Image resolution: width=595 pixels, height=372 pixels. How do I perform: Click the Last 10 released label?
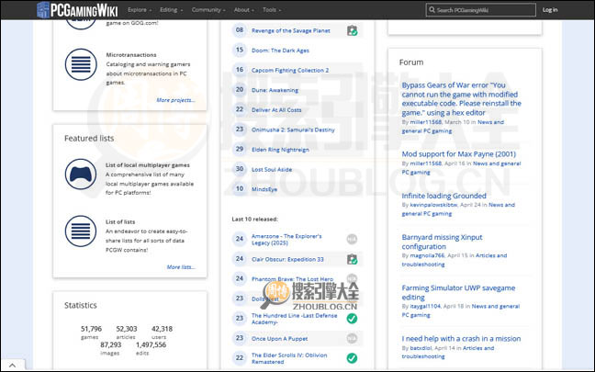point(255,219)
